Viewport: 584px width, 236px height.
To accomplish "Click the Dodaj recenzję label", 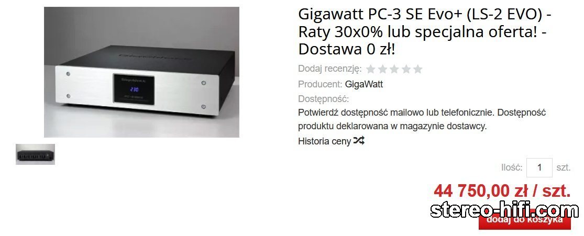I will point(329,69).
